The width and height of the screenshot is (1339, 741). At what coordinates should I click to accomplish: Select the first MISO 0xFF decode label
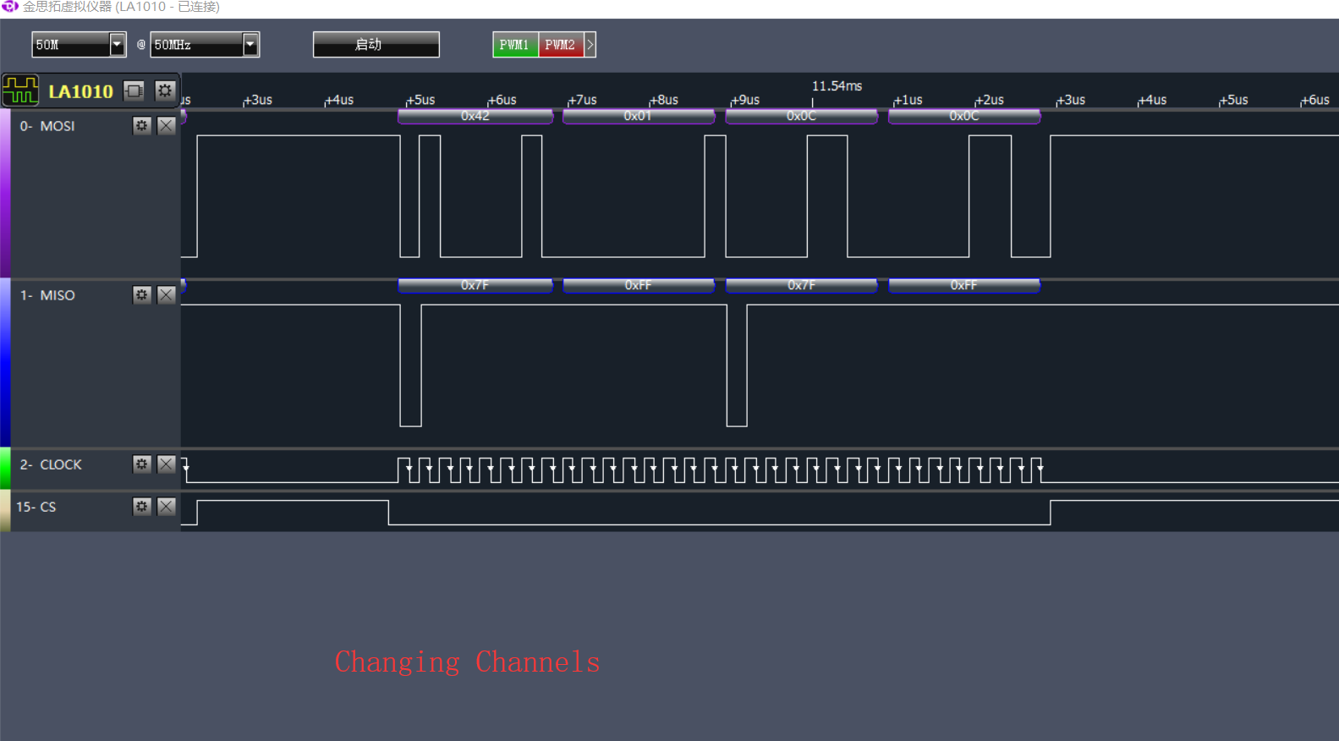[639, 285]
